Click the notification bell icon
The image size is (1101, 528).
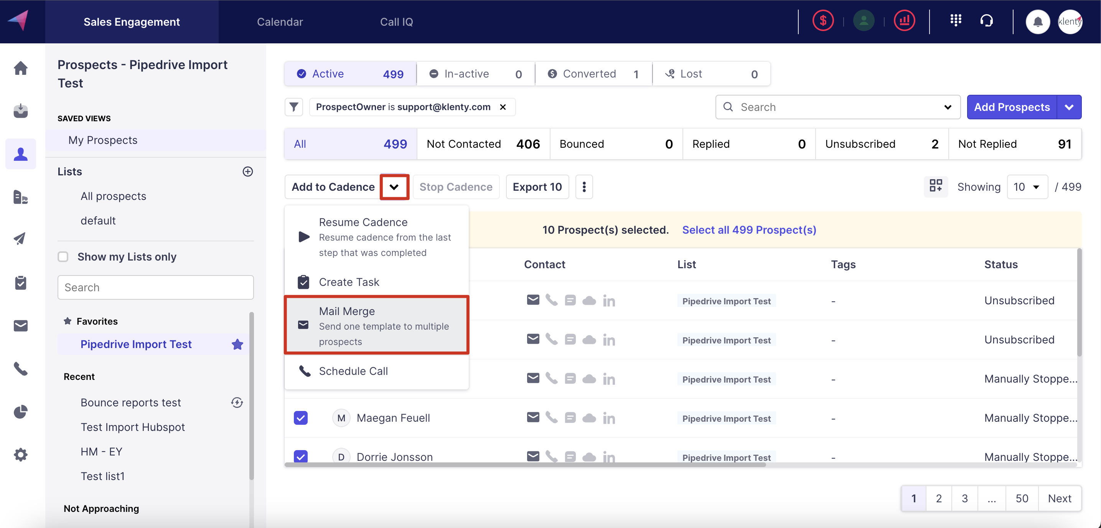tap(1037, 22)
